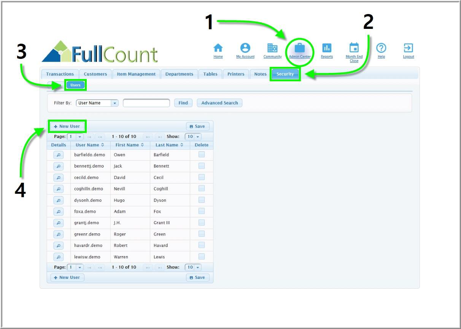This screenshot has height=329, width=461.
Task: Go to the Home icon
Action: point(218,48)
